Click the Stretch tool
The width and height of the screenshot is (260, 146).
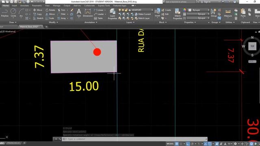38,18
